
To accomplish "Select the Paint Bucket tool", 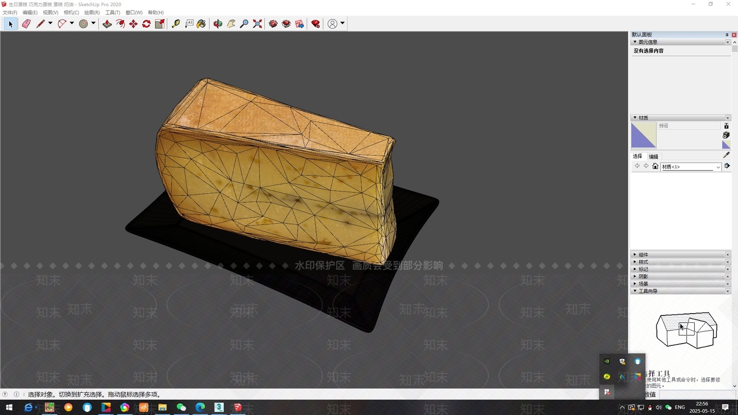I will [x=202, y=24].
